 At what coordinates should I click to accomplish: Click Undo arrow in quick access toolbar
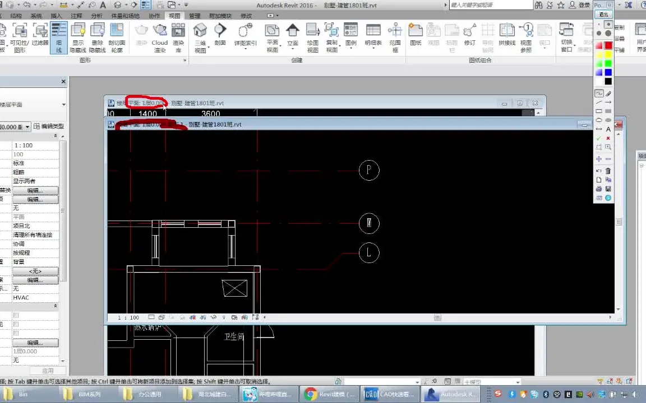coord(27,5)
